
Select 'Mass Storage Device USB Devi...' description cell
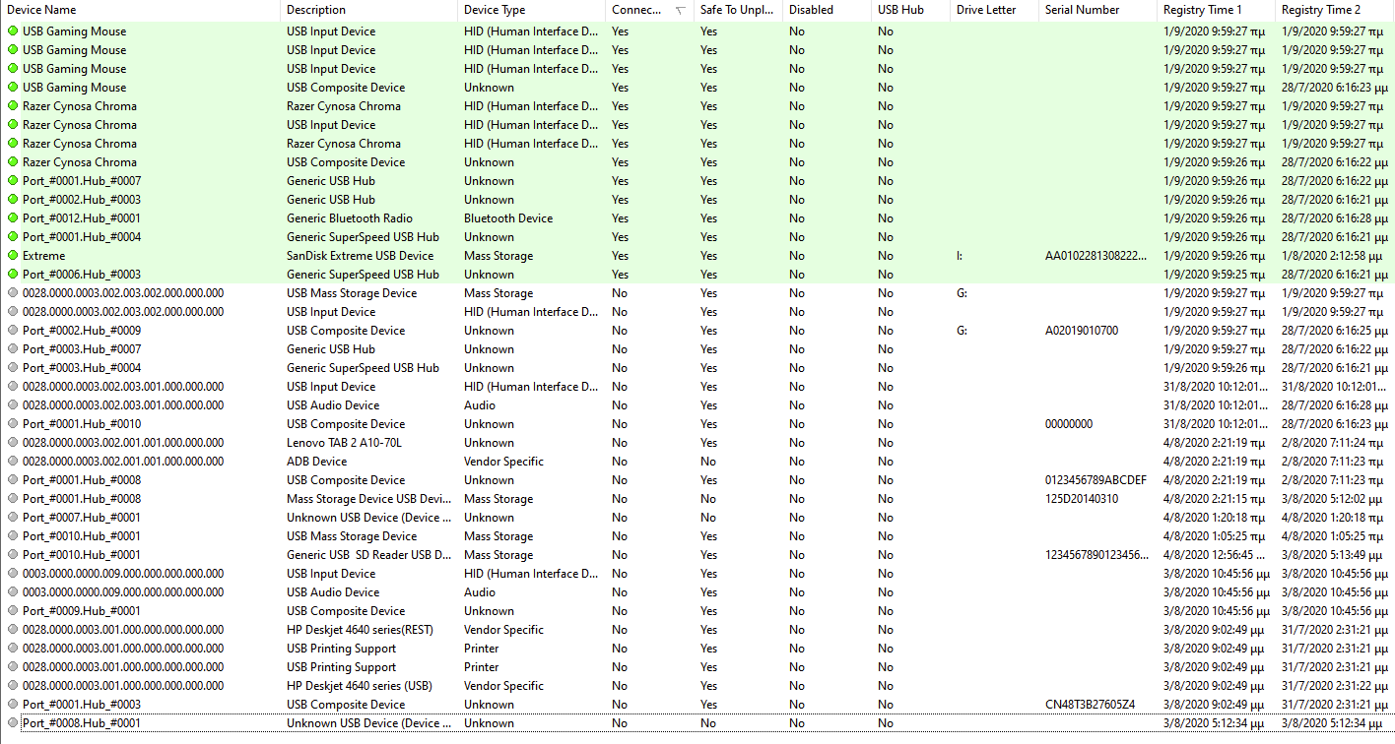(368, 499)
